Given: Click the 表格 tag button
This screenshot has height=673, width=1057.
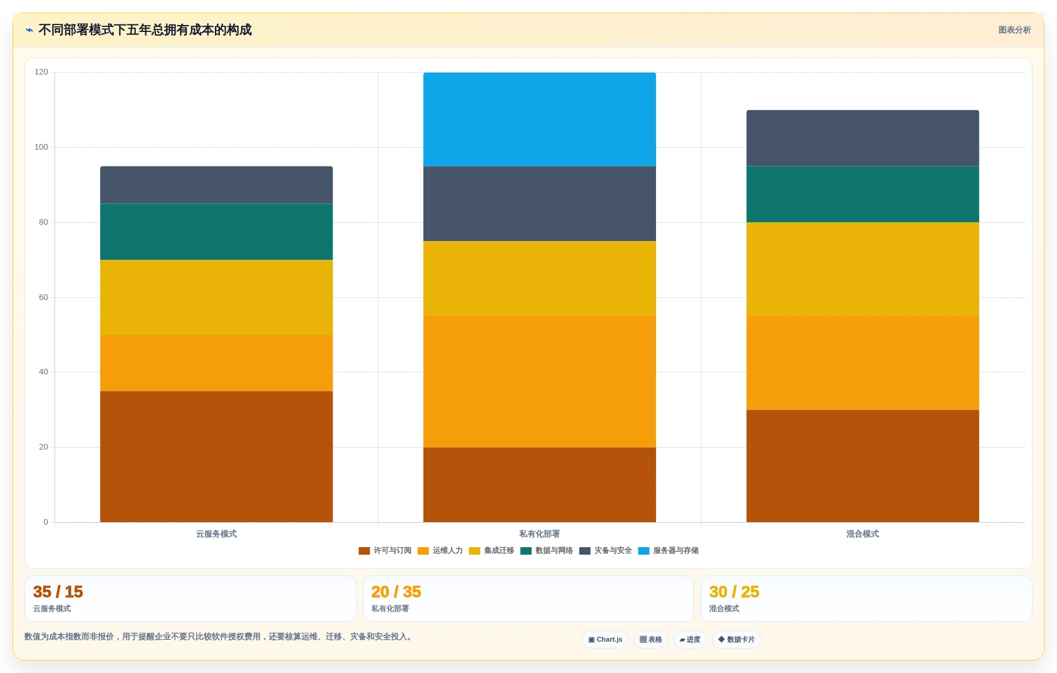Looking at the screenshot, I should (651, 639).
